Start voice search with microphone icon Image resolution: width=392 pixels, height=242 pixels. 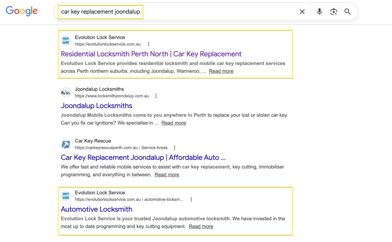click(x=319, y=12)
